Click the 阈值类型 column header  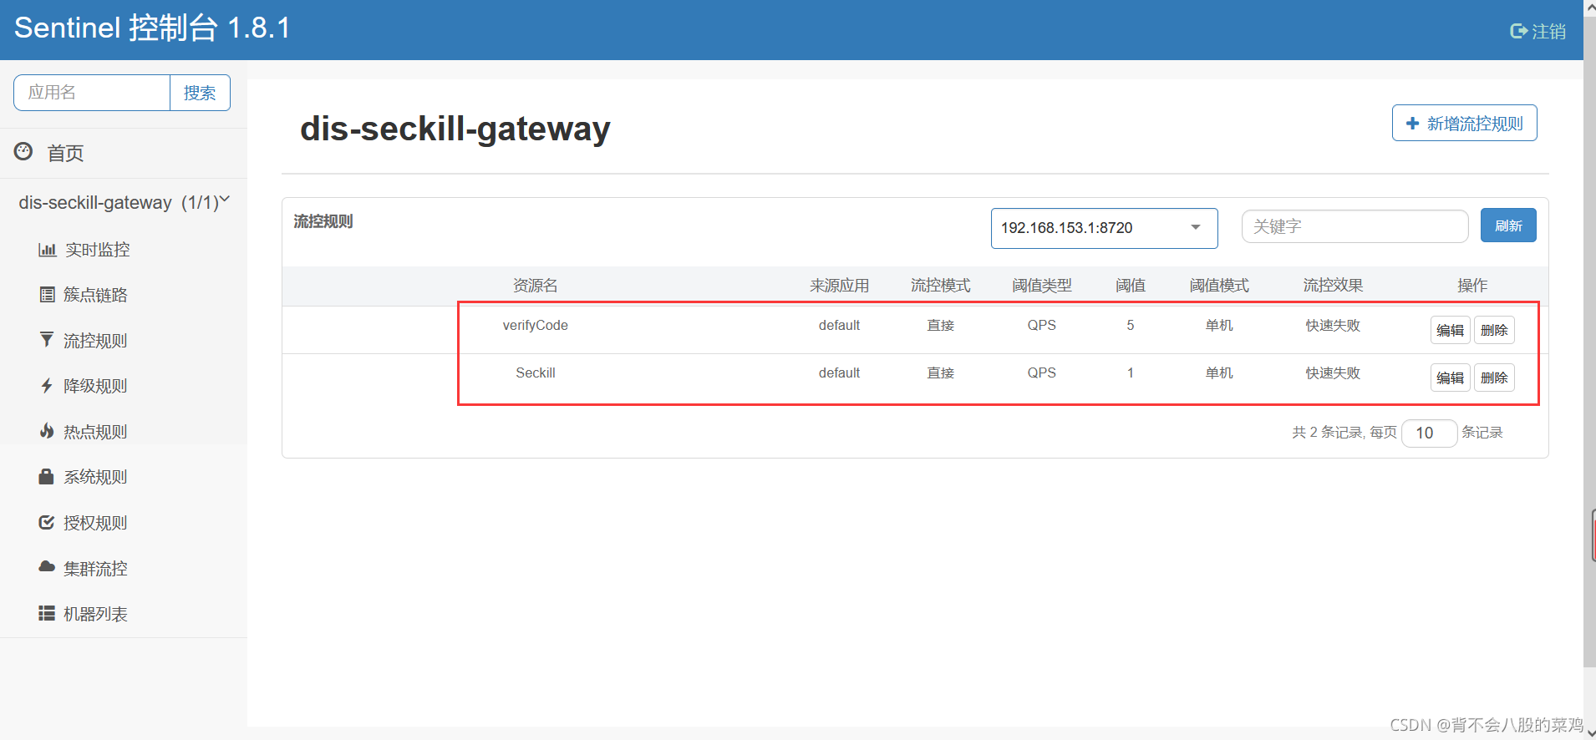coord(1041,286)
